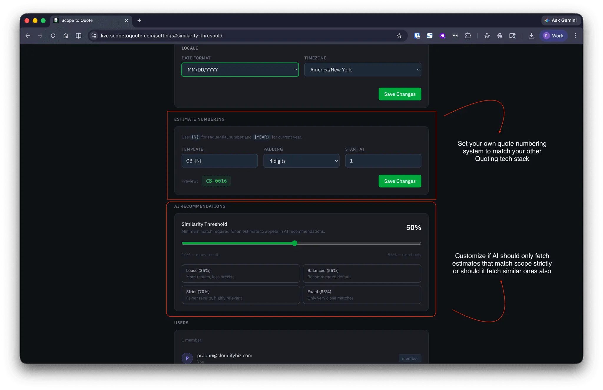This screenshot has height=390, width=603.
Task: Reload the current page
Action: (x=53, y=36)
